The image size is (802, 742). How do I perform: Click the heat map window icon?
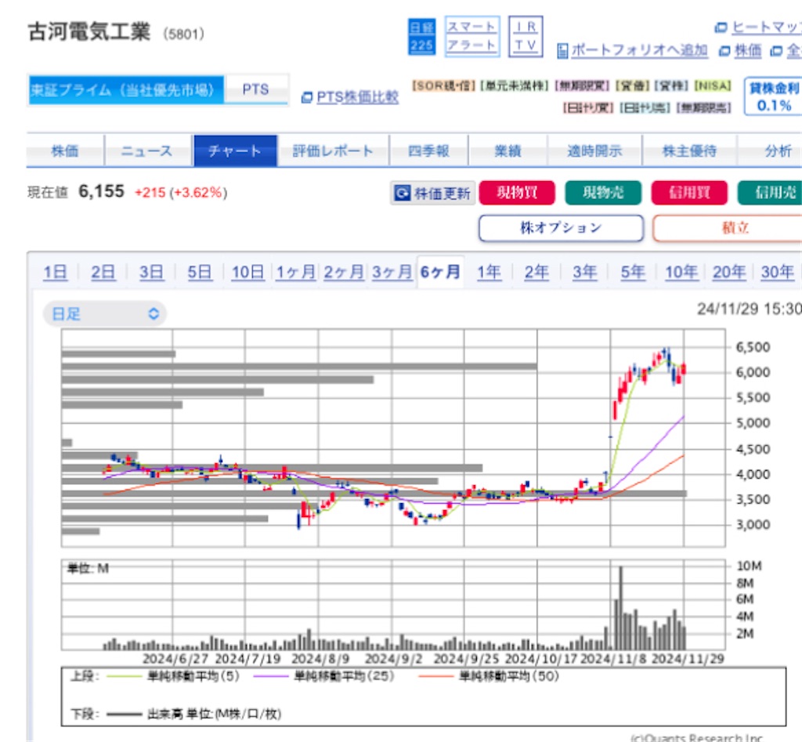[721, 27]
